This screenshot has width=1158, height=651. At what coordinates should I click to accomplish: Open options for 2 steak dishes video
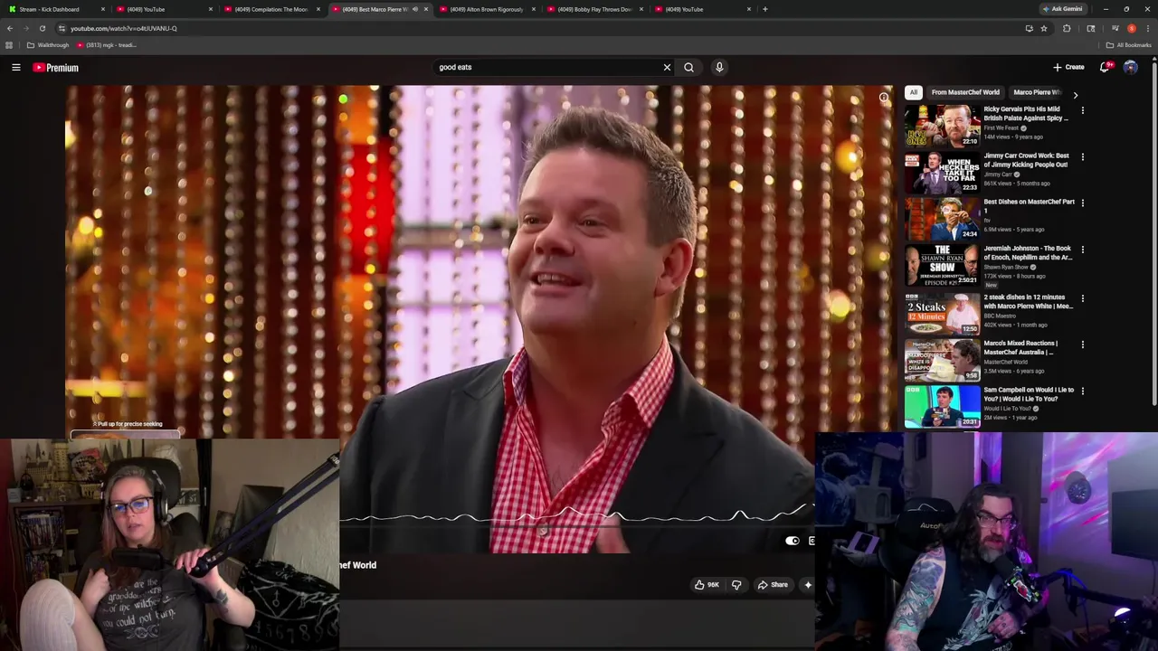coord(1082,298)
